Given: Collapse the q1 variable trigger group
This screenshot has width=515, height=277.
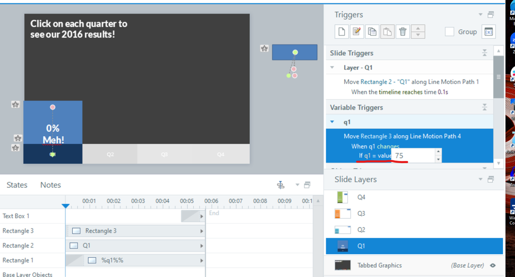Looking at the screenshot, I should (332, 122).
